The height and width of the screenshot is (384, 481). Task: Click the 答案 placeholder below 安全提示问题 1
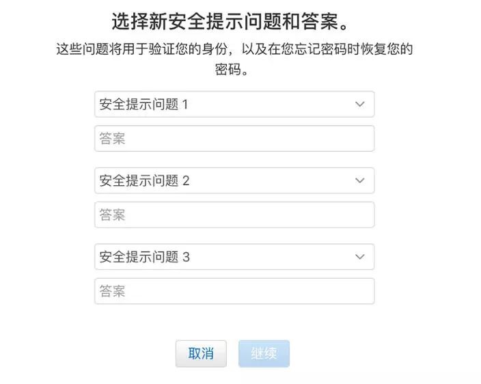point(113,139)
